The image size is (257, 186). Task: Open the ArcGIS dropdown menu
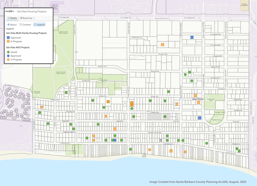10,12
